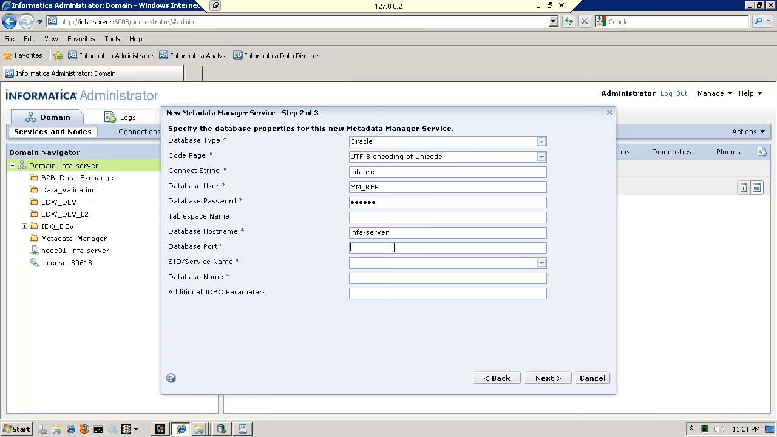
Task: Click the Add to Favorites Bar star icon
Action: (x=58, y=56)
